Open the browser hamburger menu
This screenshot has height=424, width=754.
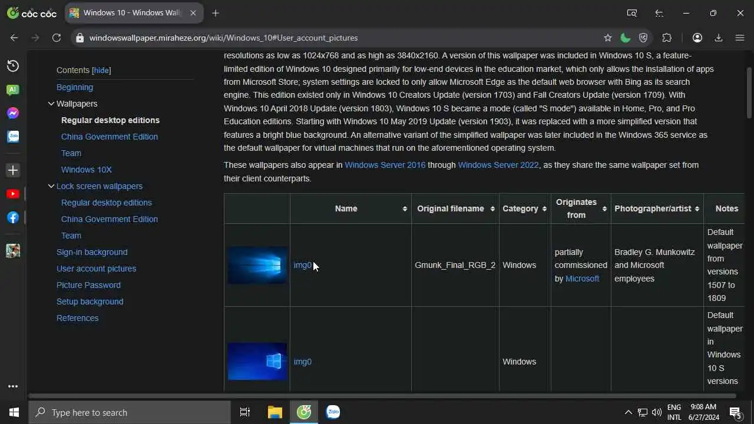pos(740,38)
